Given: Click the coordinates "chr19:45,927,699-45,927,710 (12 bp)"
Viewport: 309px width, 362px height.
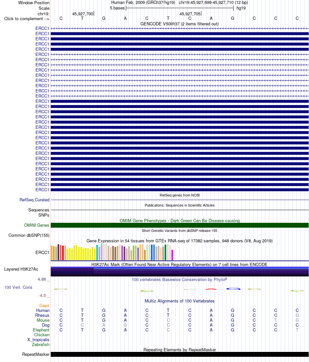Looking at the screenshot, I should [213, 3].
